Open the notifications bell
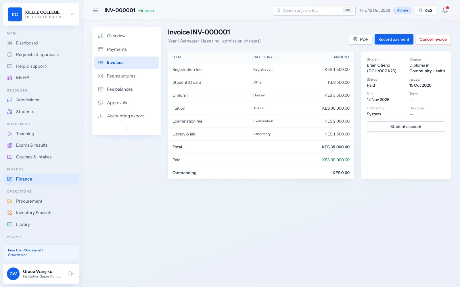Image resolution: width=460 pixels, height=287 pixels. point(445,10)
